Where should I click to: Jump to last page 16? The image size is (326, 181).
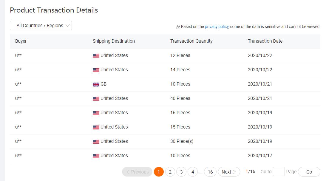pos(210,172)
